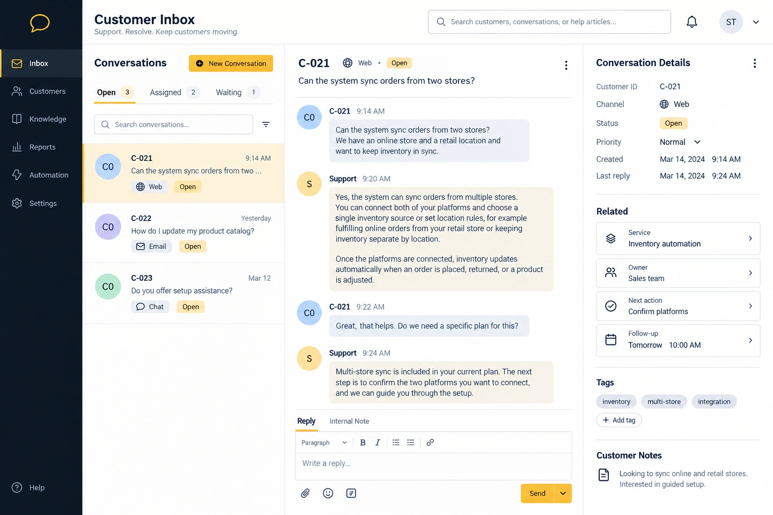Select the Reply tab
Viewport: 773px width, 515px height.
[306, 421]
